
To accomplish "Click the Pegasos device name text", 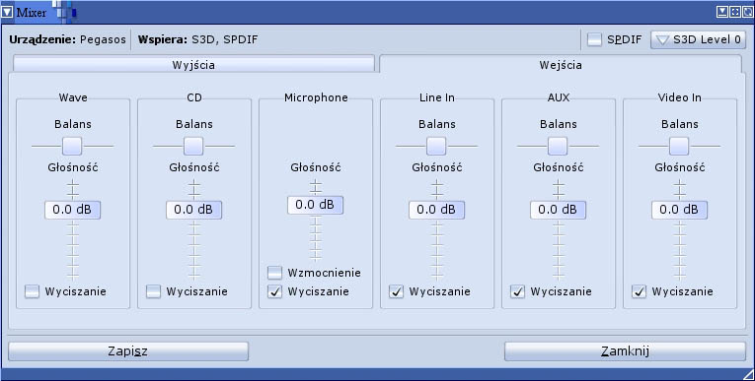I will (x=103, y=40).
